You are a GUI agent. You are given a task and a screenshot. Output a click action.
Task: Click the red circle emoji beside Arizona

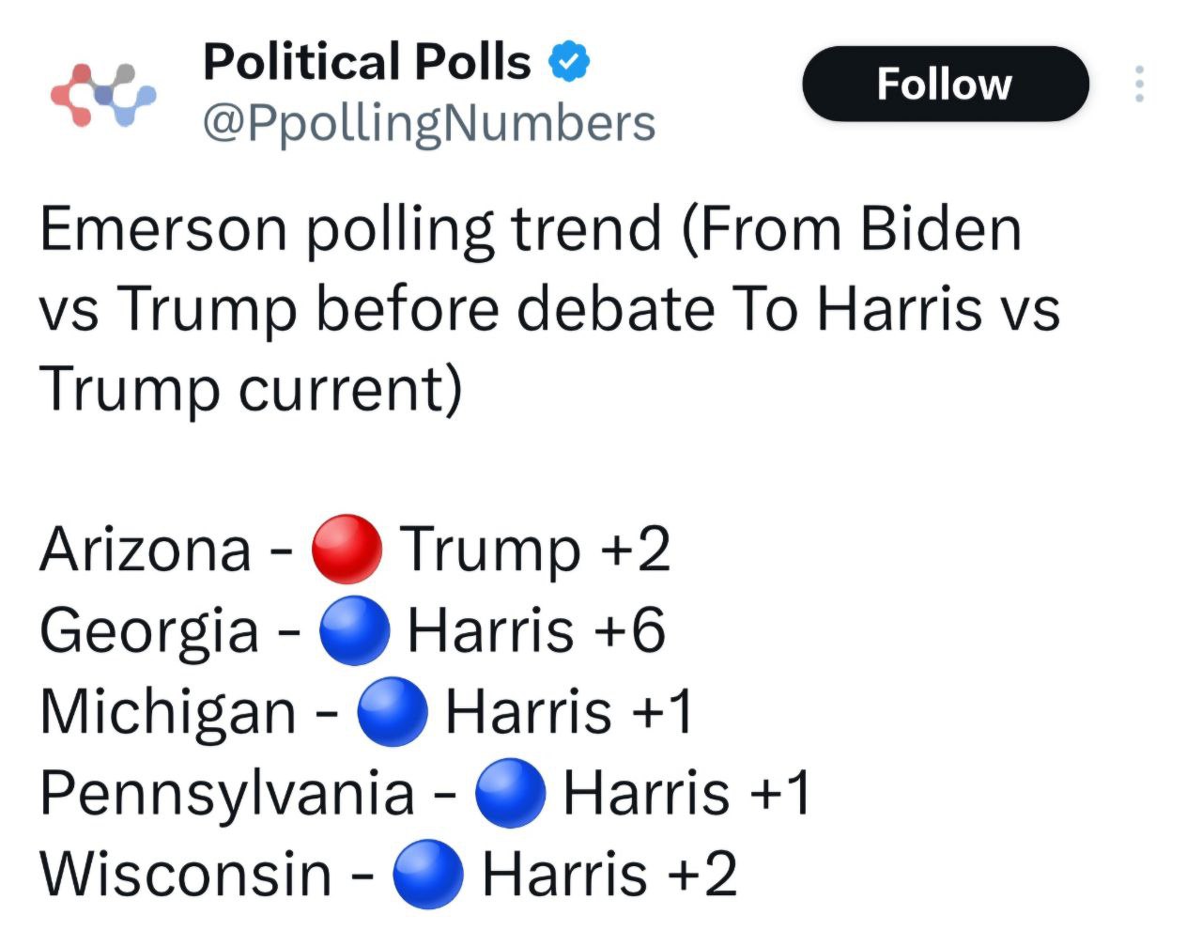(346, 549)
